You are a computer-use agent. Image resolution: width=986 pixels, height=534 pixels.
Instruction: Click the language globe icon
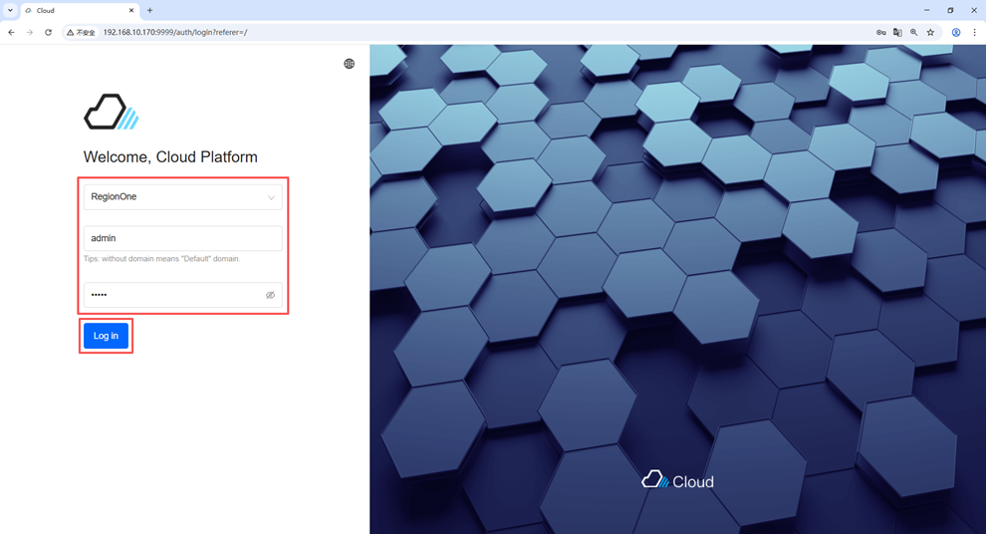pyautogui.click(x=349, y=64)
